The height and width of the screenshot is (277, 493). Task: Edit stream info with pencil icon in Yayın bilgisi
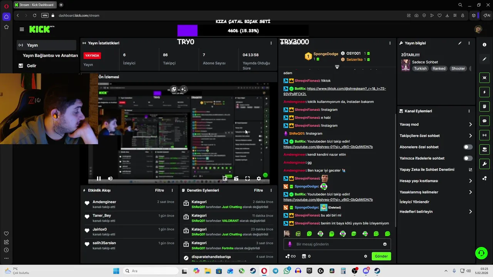point(460,43)
